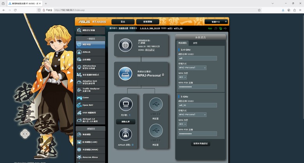The height and width of the screenshot is (163, 304).
Task: Open the 5 GHz WPA 加密 AES dropdown
Action: click(x=182, y=124)
